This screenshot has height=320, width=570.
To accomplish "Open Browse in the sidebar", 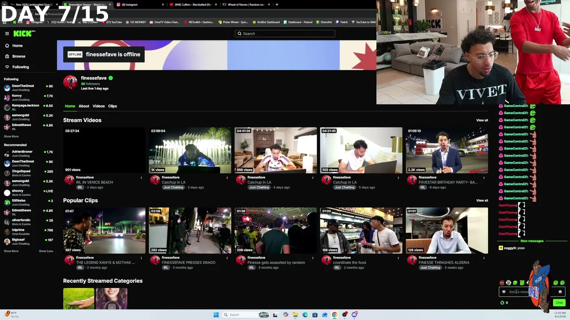I will pos(19,56).
